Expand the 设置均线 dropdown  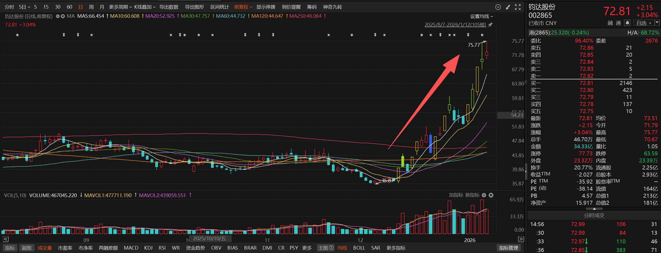coord(481,16)
